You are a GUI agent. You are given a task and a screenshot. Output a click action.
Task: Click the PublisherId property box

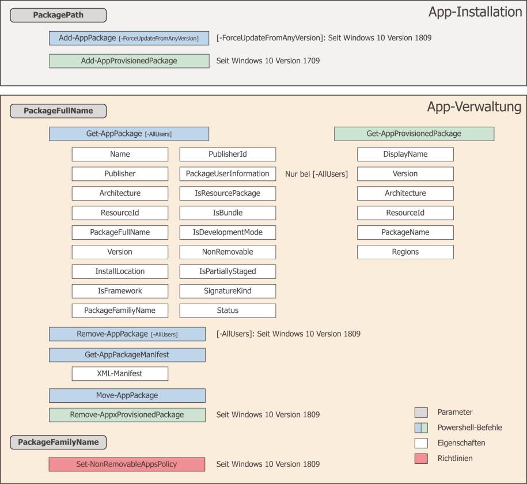click(x=228, y=154)
